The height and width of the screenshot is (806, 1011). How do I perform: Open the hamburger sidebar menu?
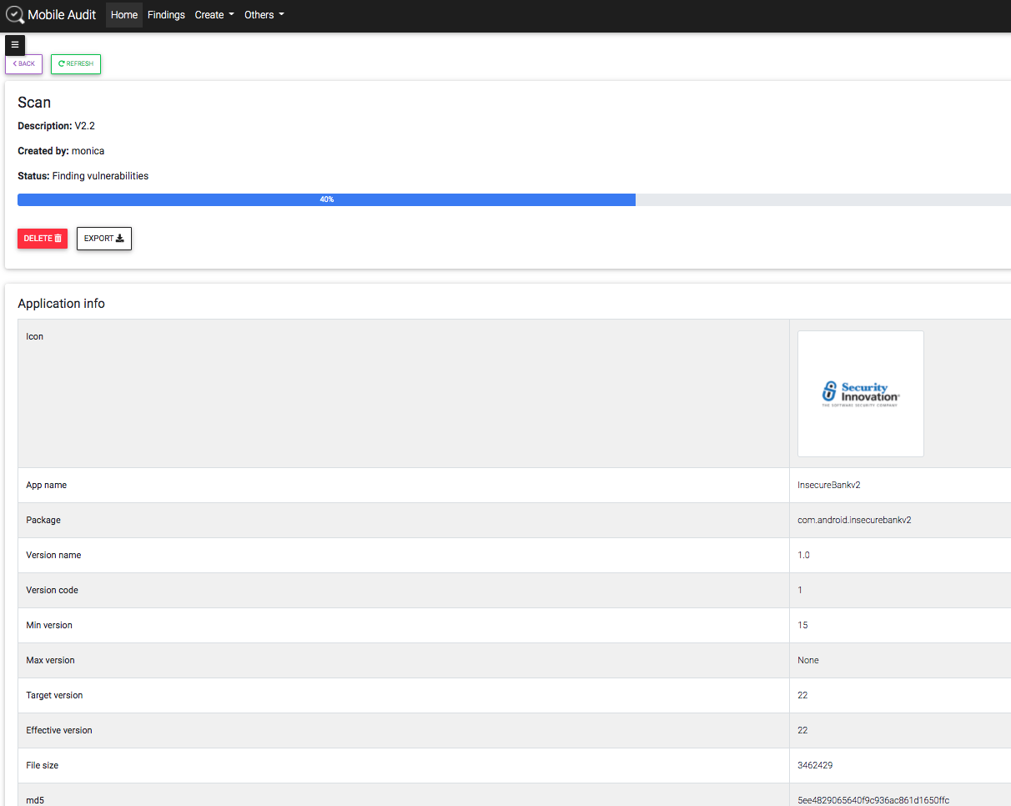coord(15,45)
